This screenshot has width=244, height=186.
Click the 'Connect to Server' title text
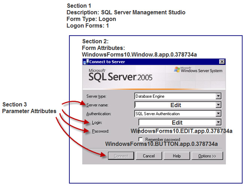tap(107, 62)
